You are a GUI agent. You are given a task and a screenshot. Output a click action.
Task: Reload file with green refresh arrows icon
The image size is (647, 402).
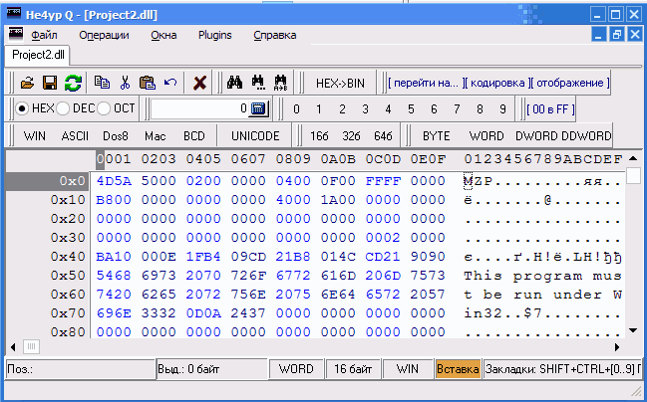(x=73, y=83)
